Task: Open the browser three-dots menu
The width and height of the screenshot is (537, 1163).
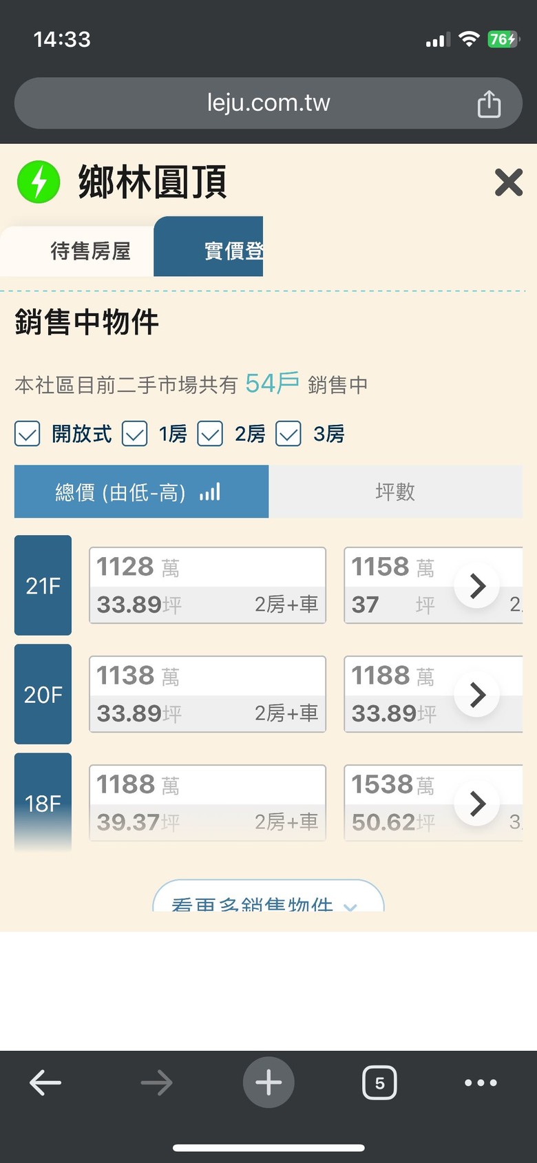Action: (481, 1083)
